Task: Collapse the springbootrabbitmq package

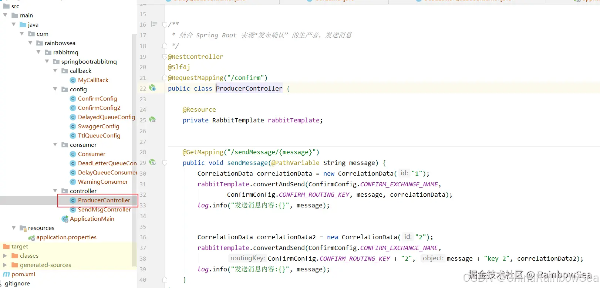Action: [x=47, y=61]
